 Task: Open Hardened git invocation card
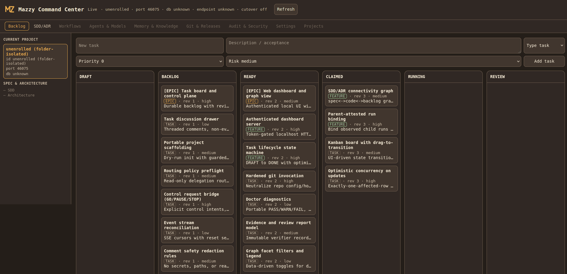[279, 181]
